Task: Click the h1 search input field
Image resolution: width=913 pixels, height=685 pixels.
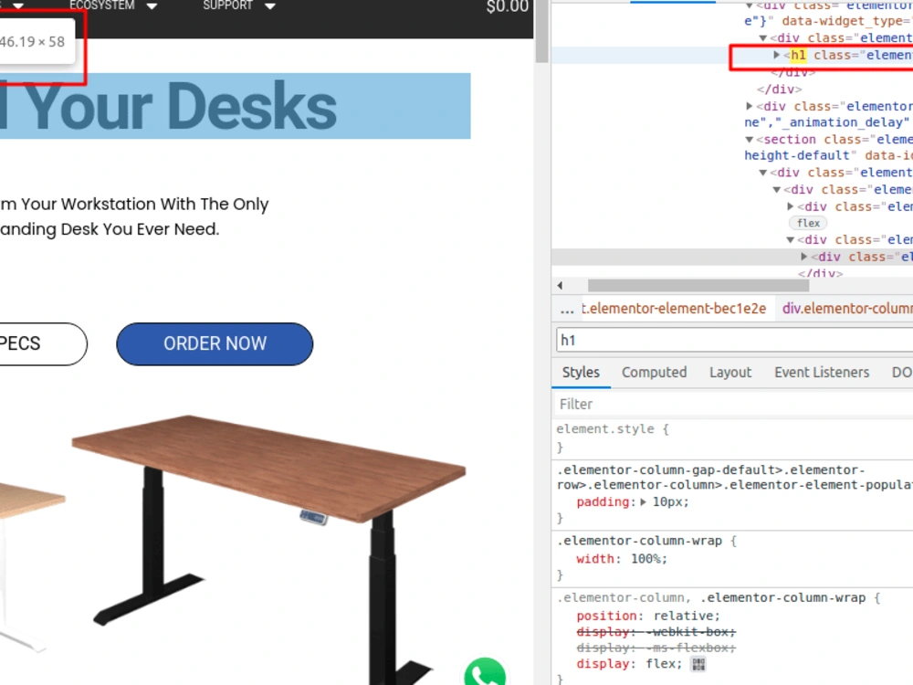Action: click(x=735, y=340)
